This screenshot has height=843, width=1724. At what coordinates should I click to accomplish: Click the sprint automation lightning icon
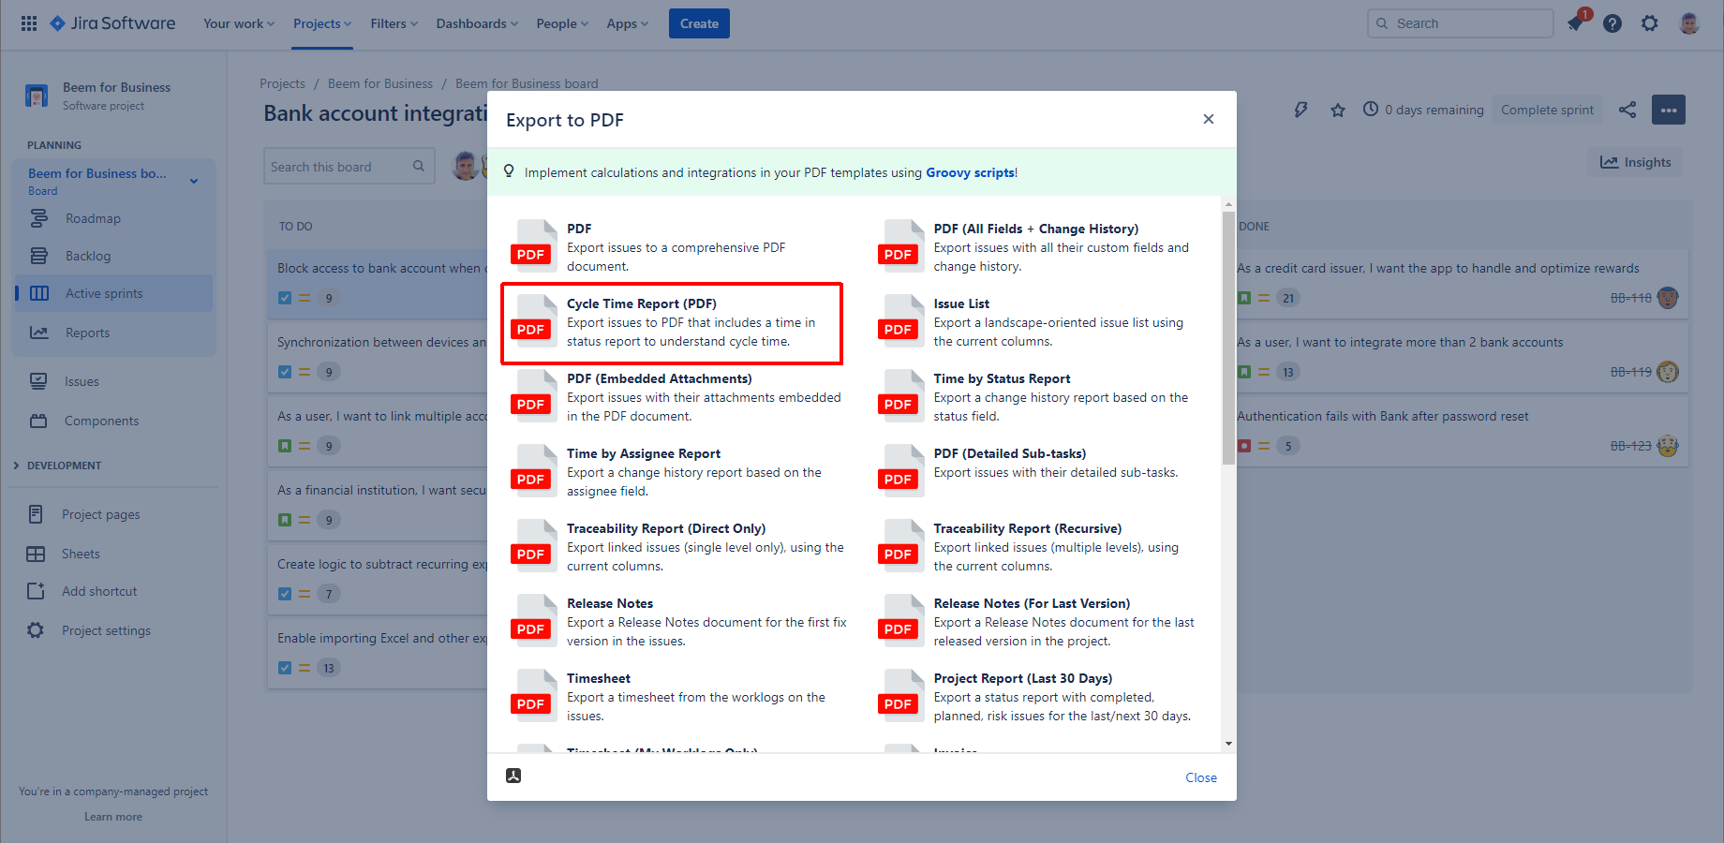click(x=1300, y=110)
